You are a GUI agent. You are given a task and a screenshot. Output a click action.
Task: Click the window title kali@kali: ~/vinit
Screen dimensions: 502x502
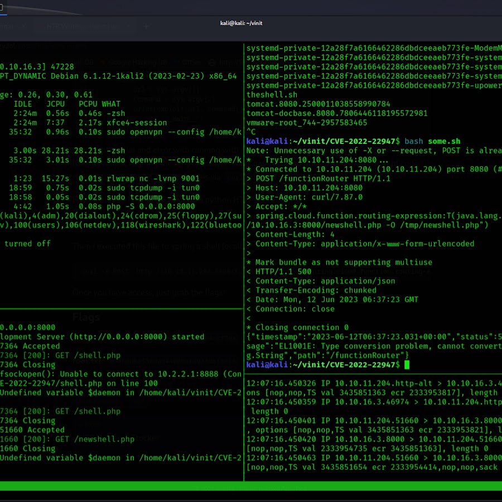pyautogui.click(x=241, y=23)
